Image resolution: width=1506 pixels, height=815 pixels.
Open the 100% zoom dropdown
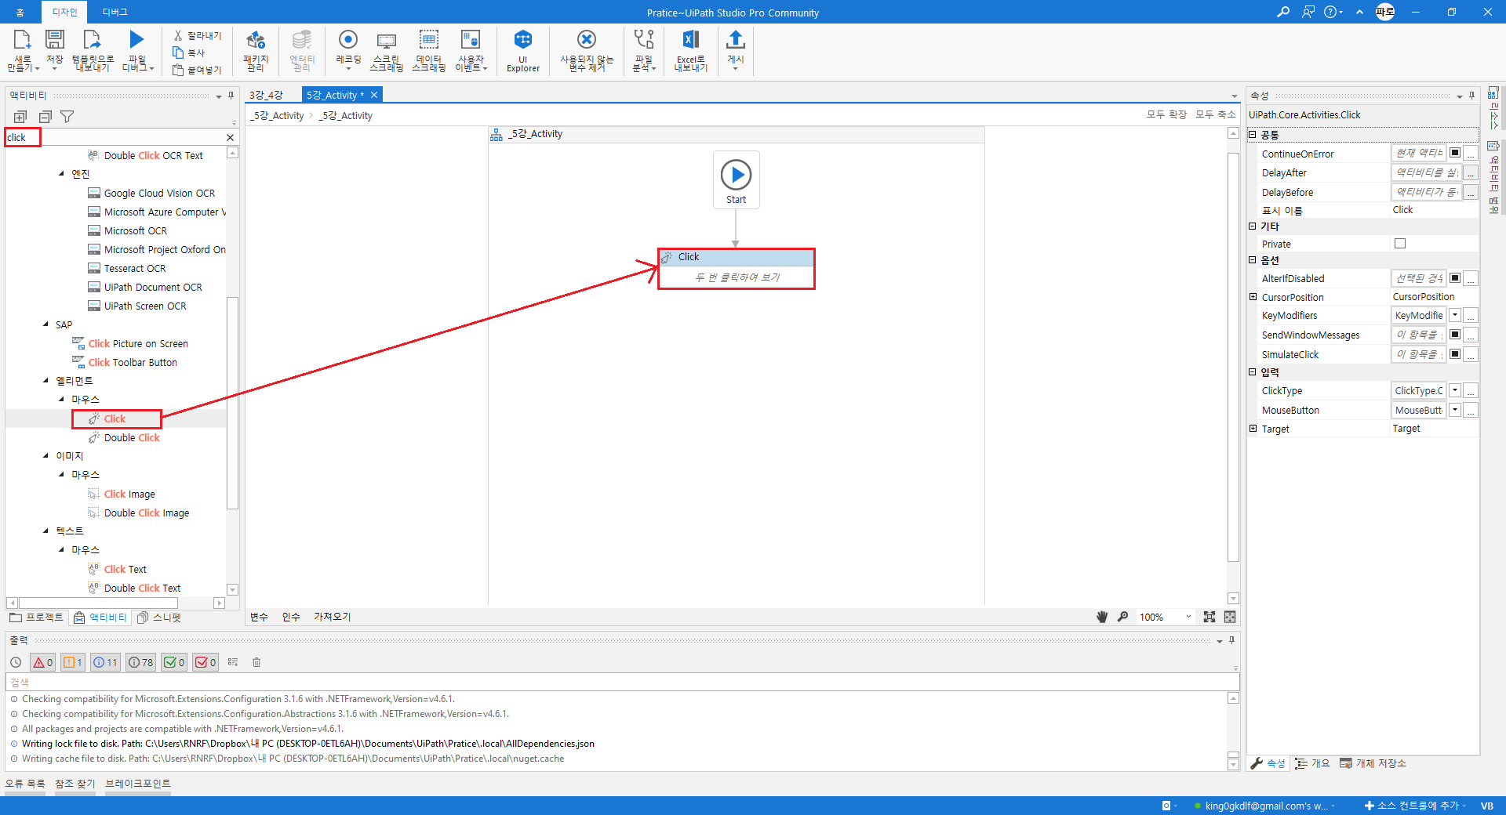coord(1188,617)
